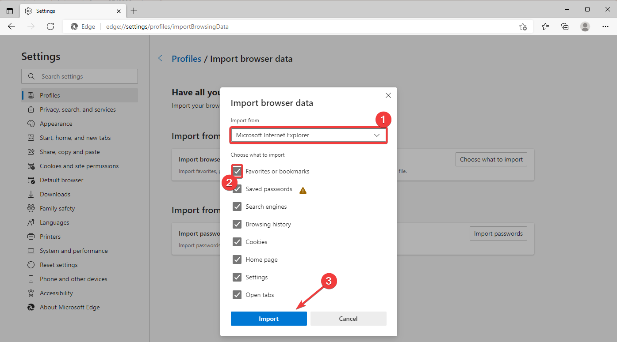The height and width of the screenshot is (342, 617).
Task: Expand the Import from dropdown
Action: click(x=309, y=135)
